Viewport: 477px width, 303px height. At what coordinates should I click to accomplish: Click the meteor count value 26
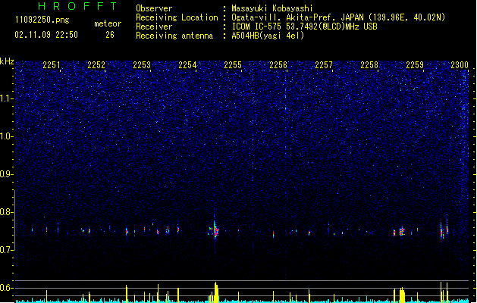click(x=110, y=35)
